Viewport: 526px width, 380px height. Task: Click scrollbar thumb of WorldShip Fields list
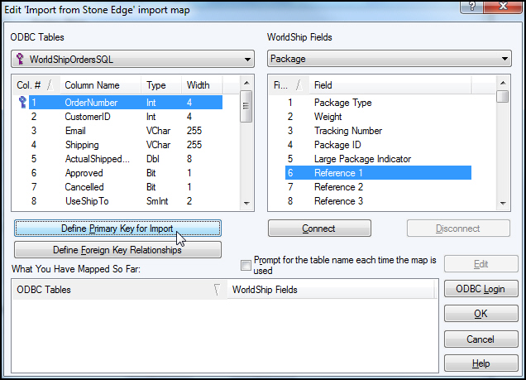click(x=503, y=96)
